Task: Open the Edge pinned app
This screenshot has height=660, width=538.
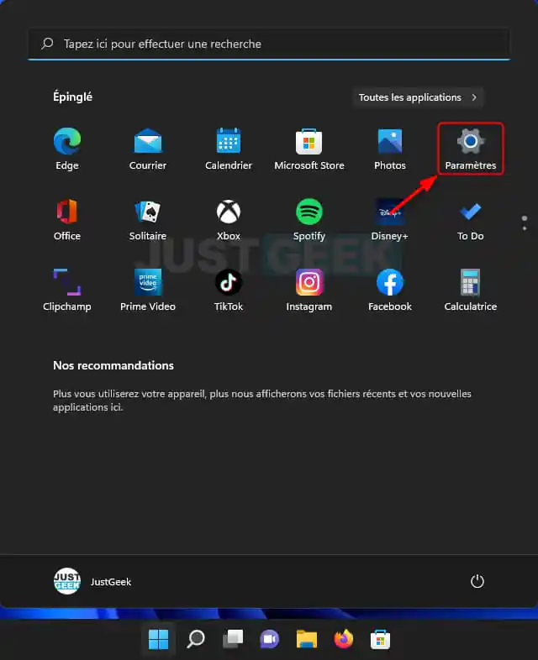Action: click(x=67, y=149)
